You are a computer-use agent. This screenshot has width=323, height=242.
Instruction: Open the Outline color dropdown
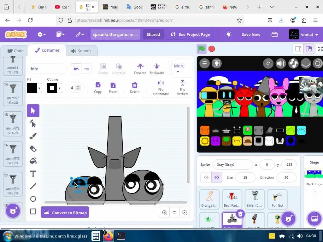coord(60,88)
